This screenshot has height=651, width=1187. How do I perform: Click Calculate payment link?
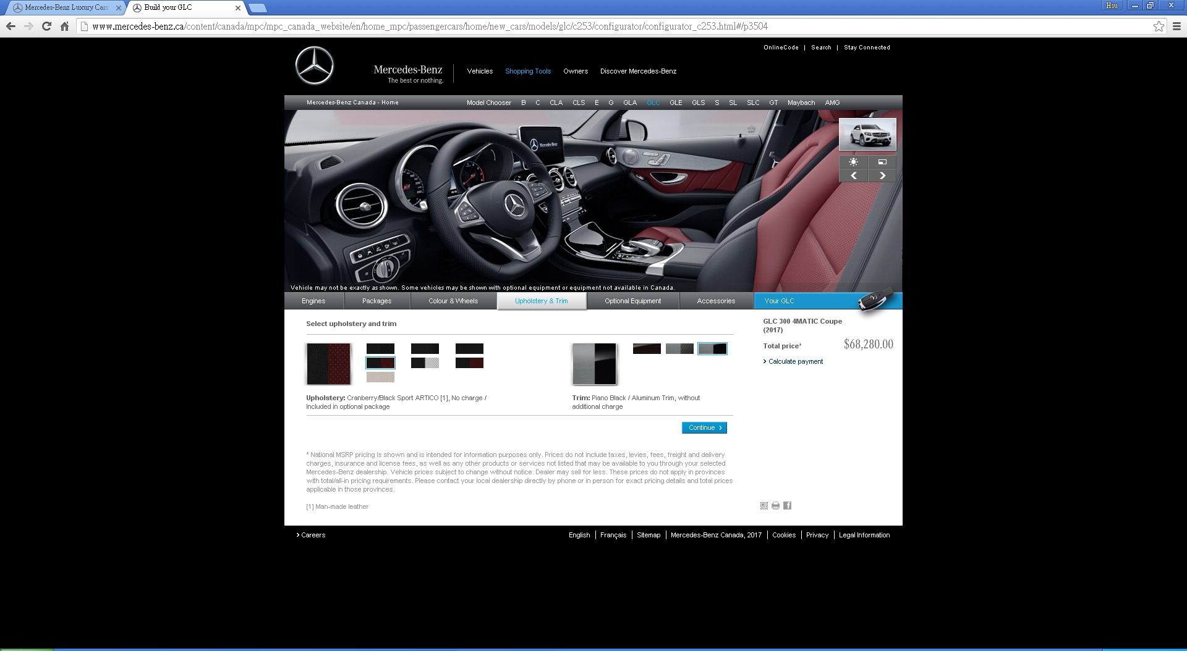point(795,361)
